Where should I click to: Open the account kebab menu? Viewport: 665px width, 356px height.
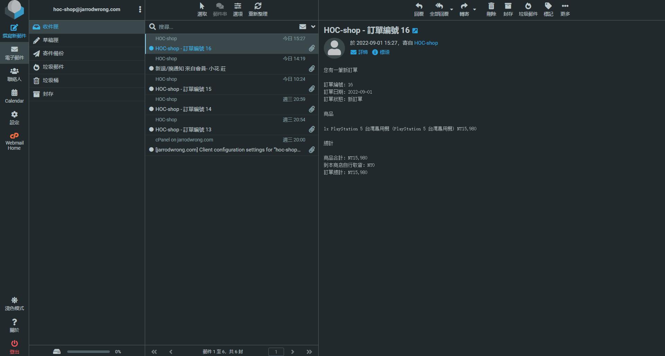(140, 9)
